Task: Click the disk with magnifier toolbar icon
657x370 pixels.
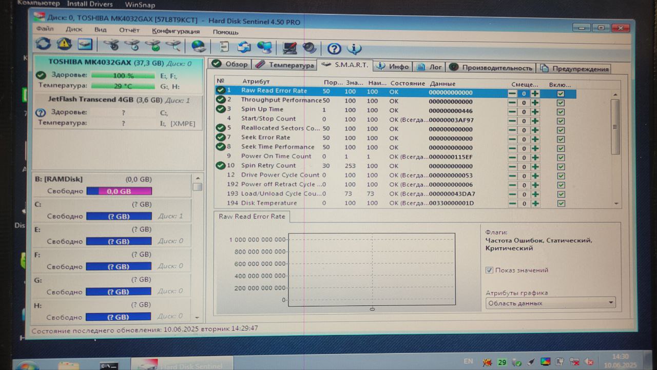Action: (174, 46)
